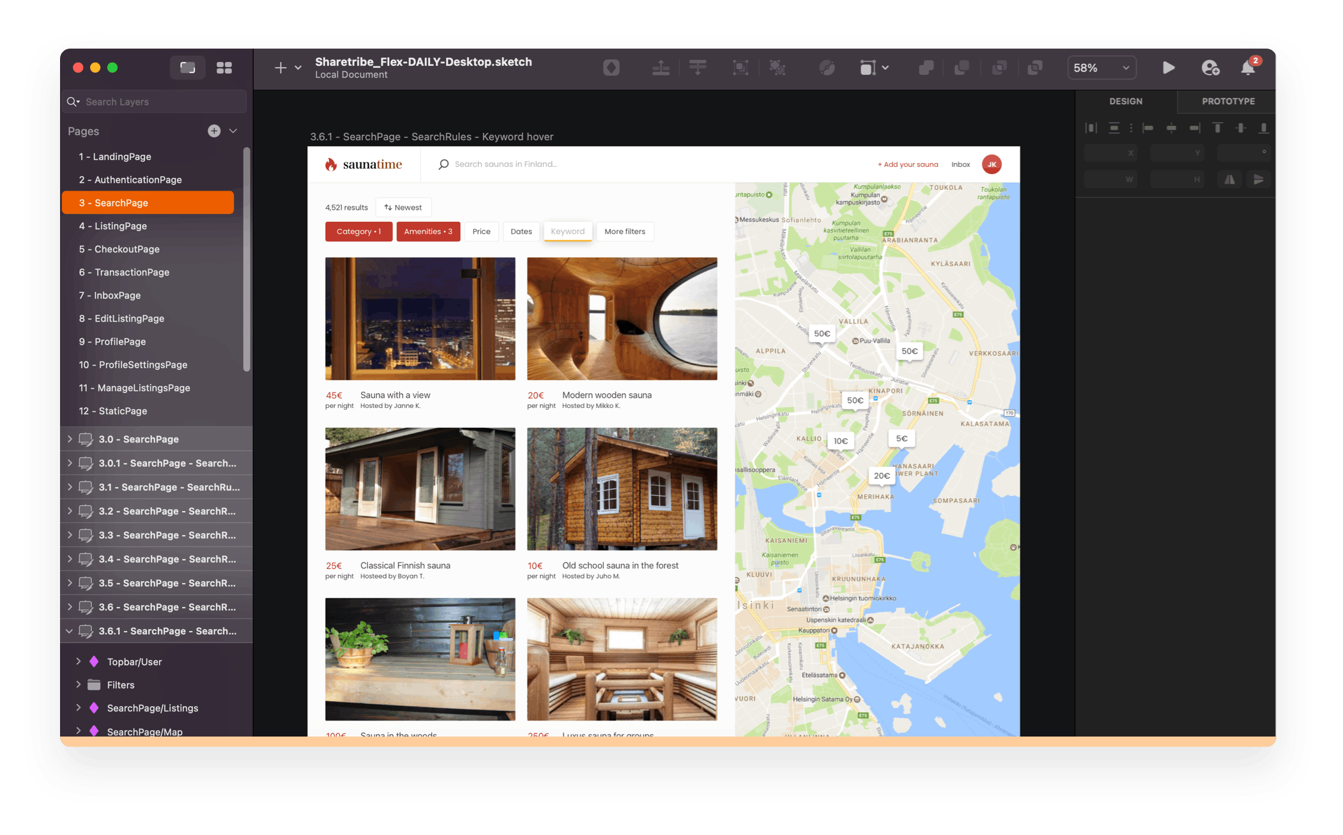Click the Union boolean operation icon

926,67
